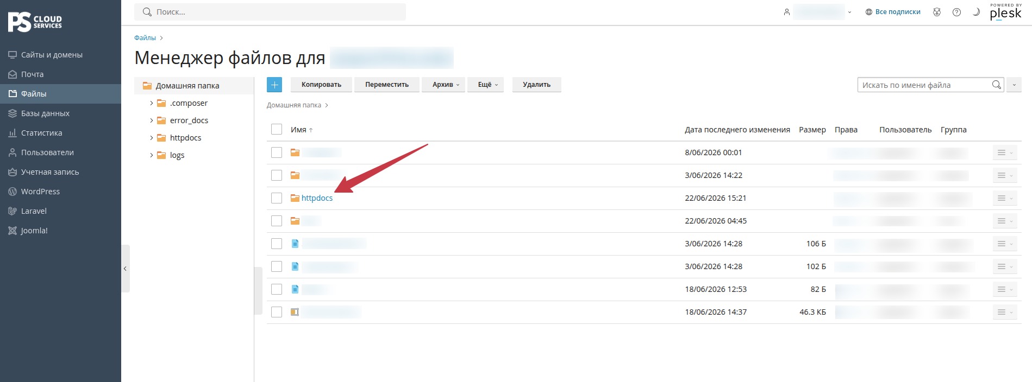Sort by Имя column header
This screenshot has width=1032, height=382.
tap(298, 130)
